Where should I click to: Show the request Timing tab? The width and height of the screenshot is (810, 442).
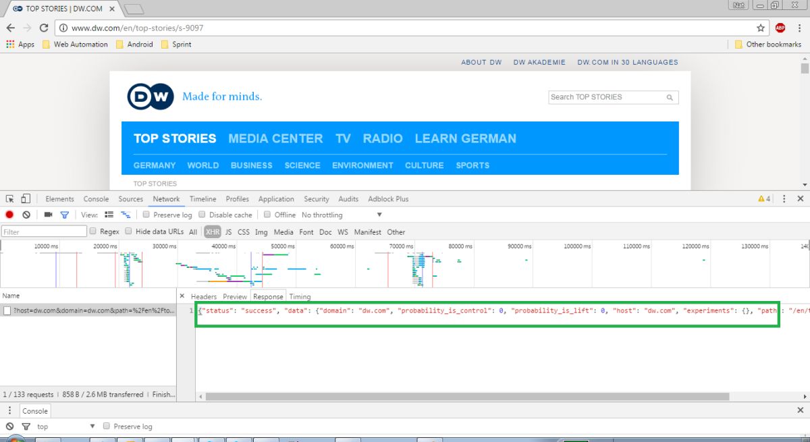click(300, 296)
